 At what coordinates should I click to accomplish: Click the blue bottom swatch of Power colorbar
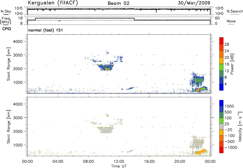click(221, 87)
